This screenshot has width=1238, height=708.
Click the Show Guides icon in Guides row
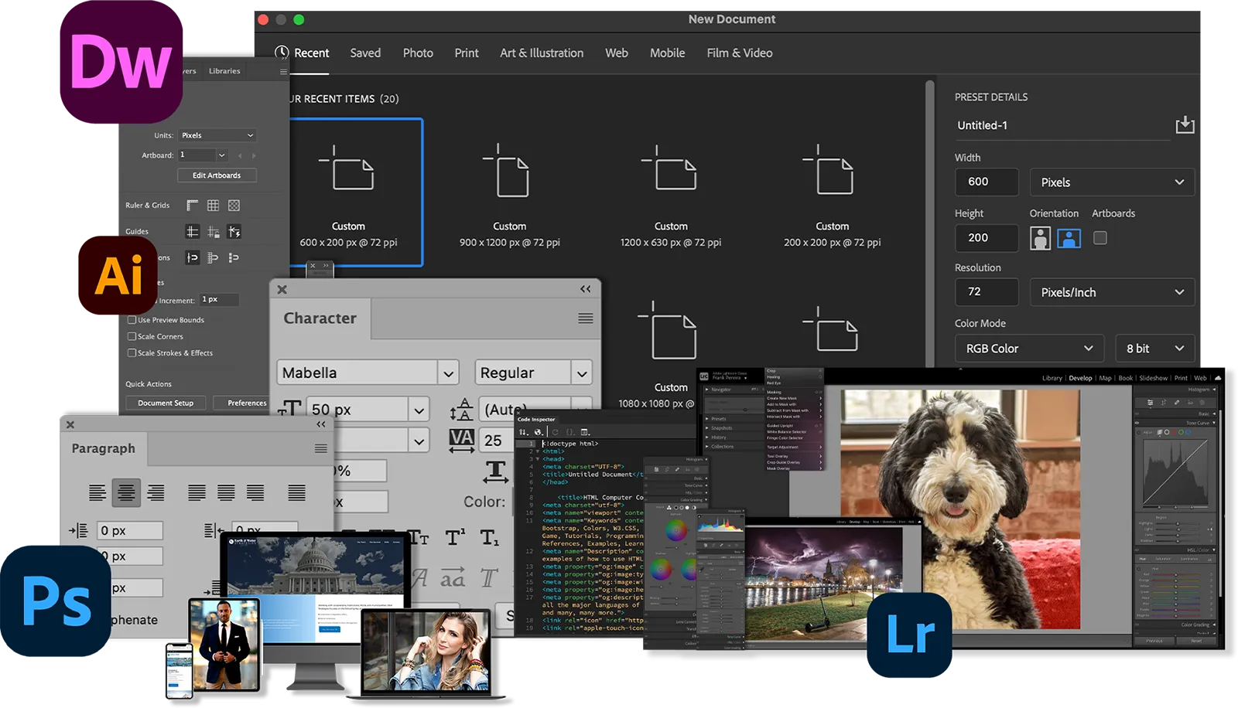192,231
